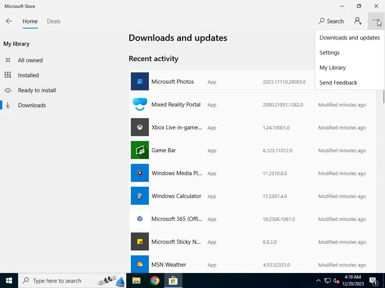Click the Microsoft Photos app name
Screen dimensions: 385x288
pyautogui.click(x=173, y=81)
